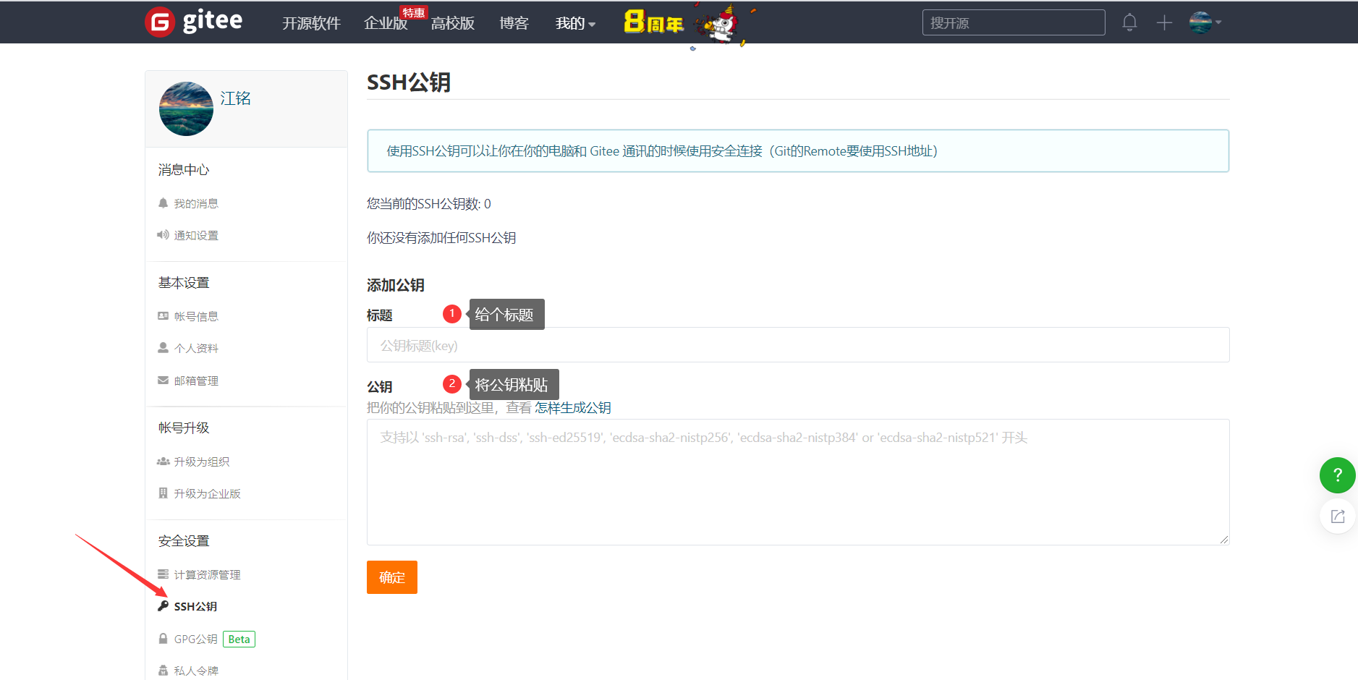This screenshot has height=680, width=1358.
Task: Open the 开源软件 menu item
Action: (x=311, y=22)
